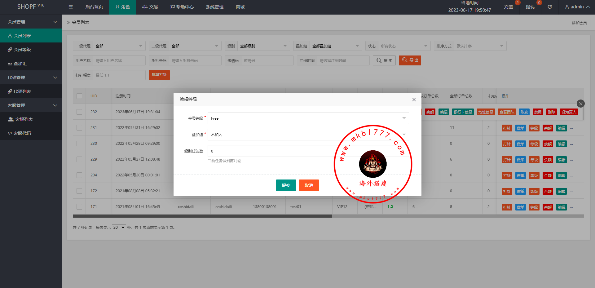This screenshot has height=288, width=595.
Task: Open the 帮助中心 top navigation item
Action: pyautogui.click(x=182, y=7)
